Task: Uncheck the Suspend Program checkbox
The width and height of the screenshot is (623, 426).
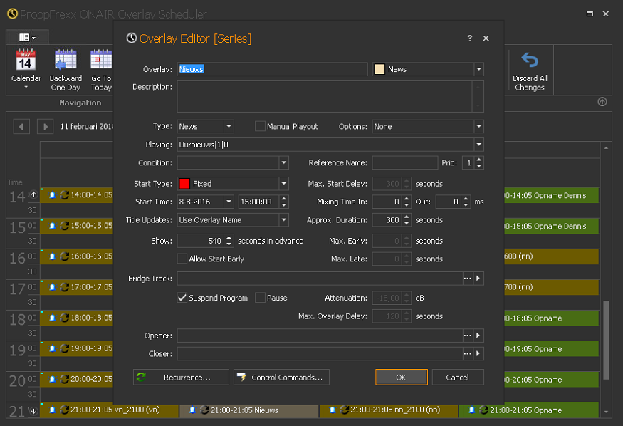Action: pos(182,298)
